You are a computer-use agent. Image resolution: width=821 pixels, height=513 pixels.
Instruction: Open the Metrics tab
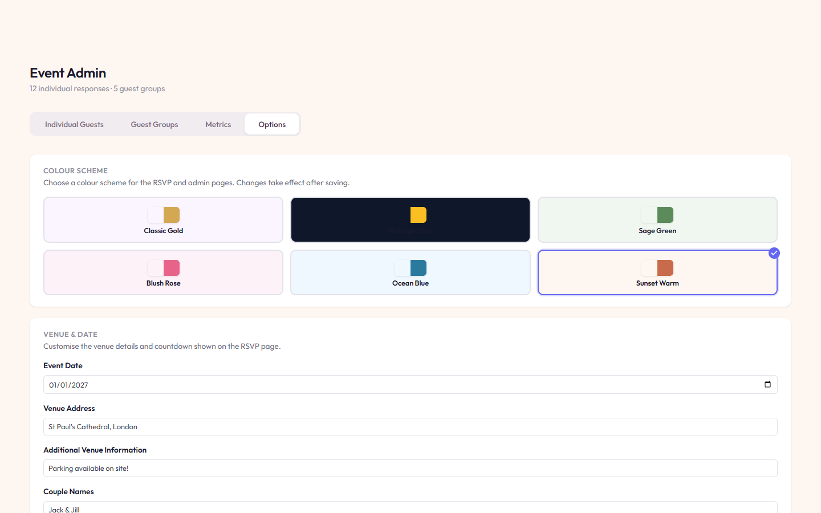(x=218, y=124)
